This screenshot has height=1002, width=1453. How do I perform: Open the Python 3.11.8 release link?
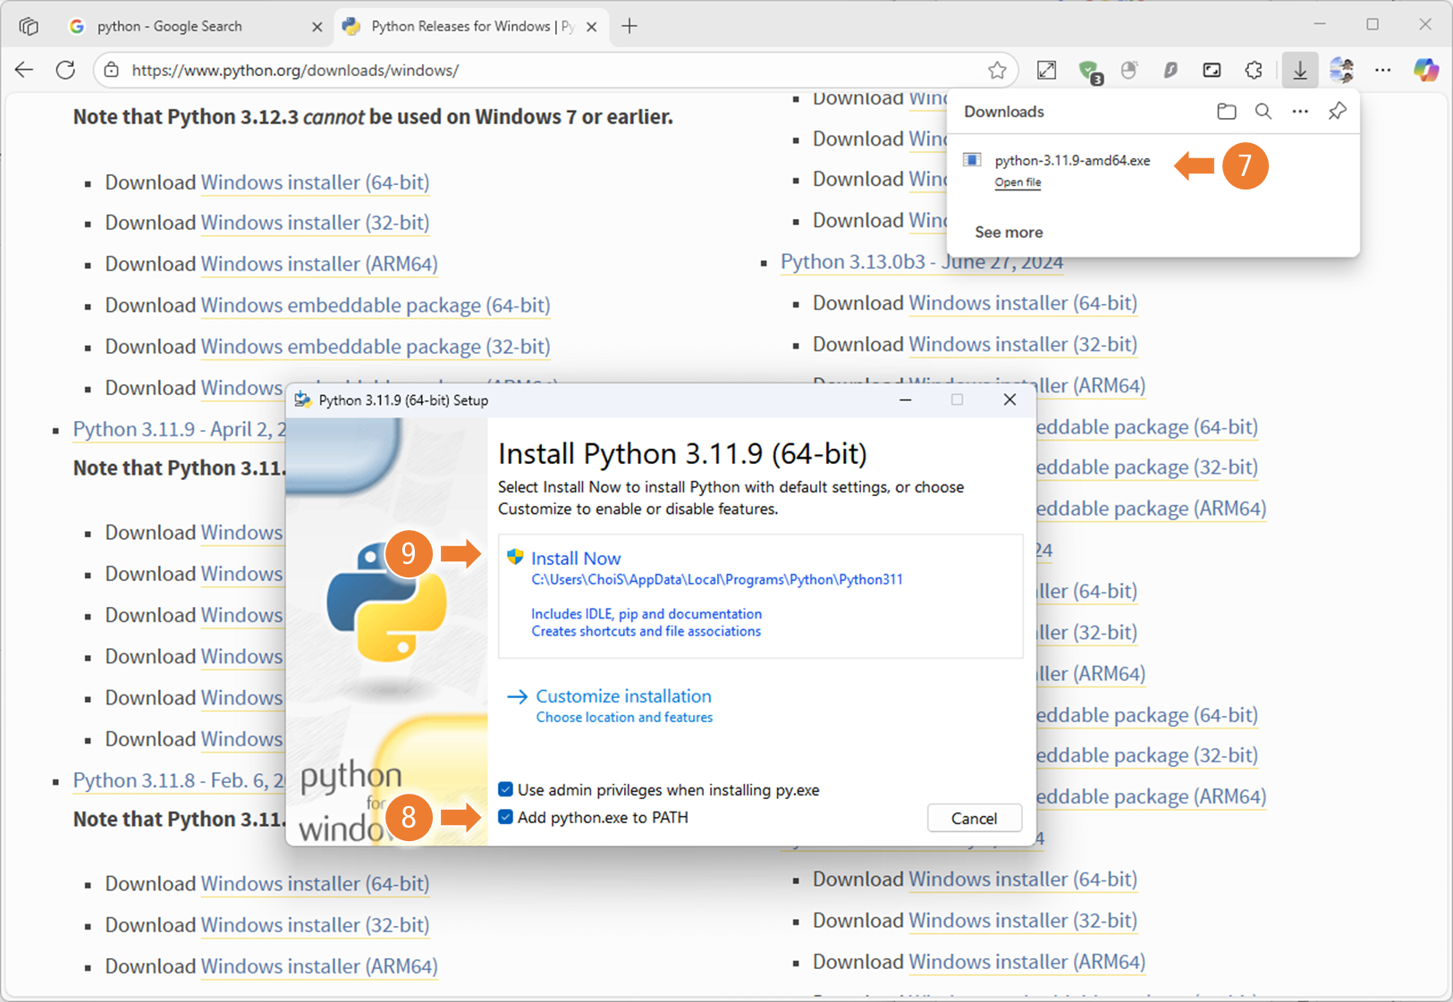click(x=179, y=780)
